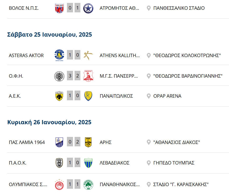The height and width of the screenshot is (194, 229).
Task: Open the AEK double-headed eagle badge
Action: [59, 96]
